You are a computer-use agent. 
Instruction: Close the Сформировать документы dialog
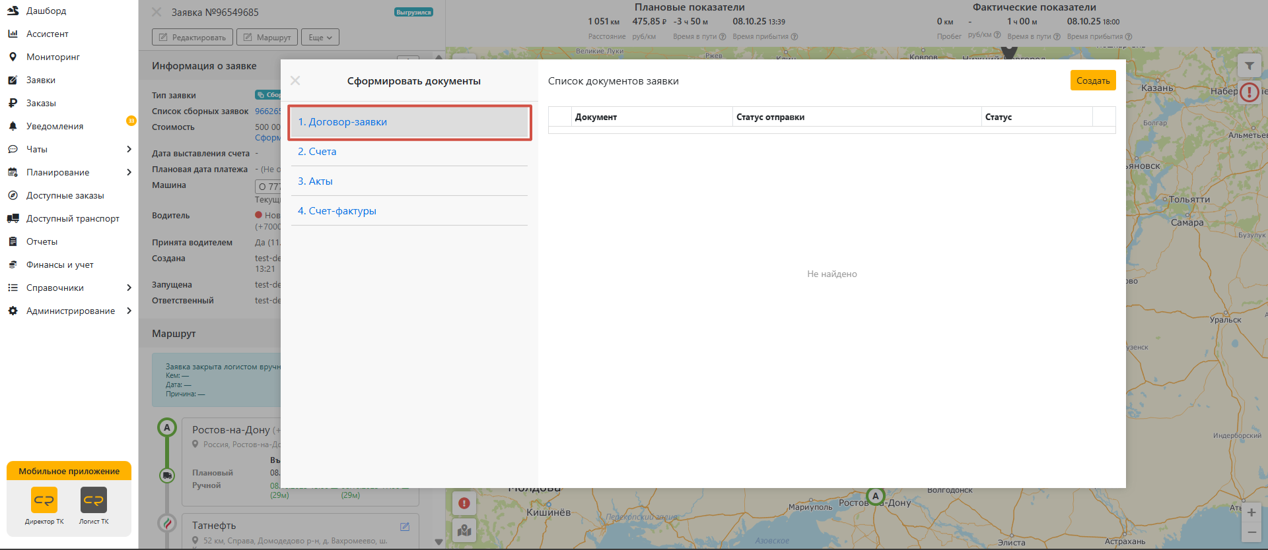coord(295,80)
